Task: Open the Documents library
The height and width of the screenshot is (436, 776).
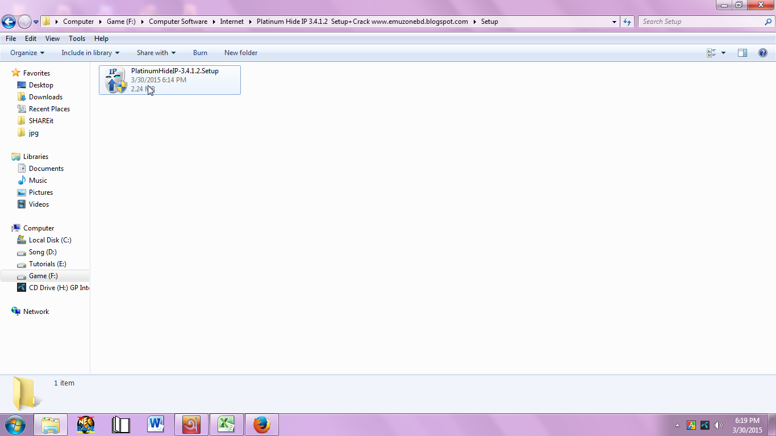Action: pos(46,169)
